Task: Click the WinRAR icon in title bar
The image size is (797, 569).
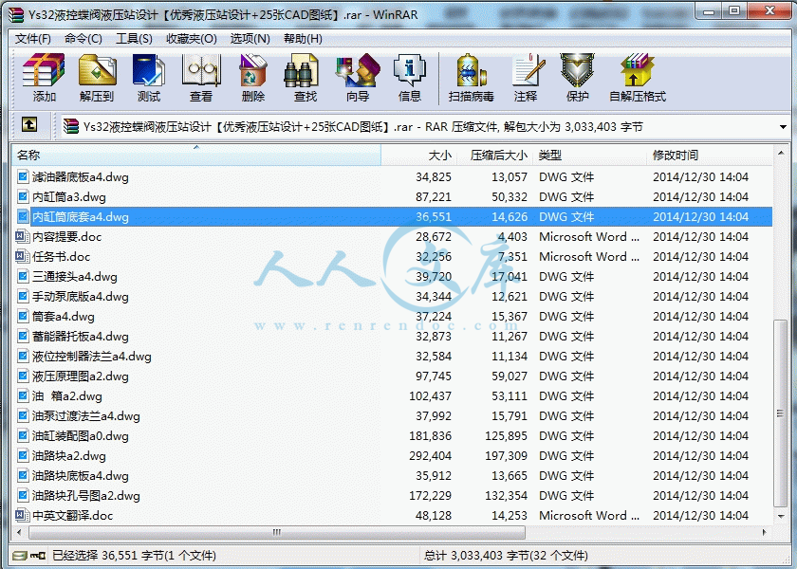Action: pos(16,15)
